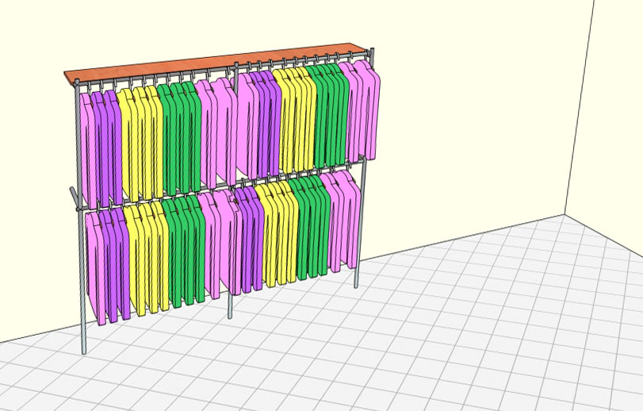Select green shirts on upper-right rail
Image resolution: width=643 pixels, height=411 pixels.
coord(327,111)
